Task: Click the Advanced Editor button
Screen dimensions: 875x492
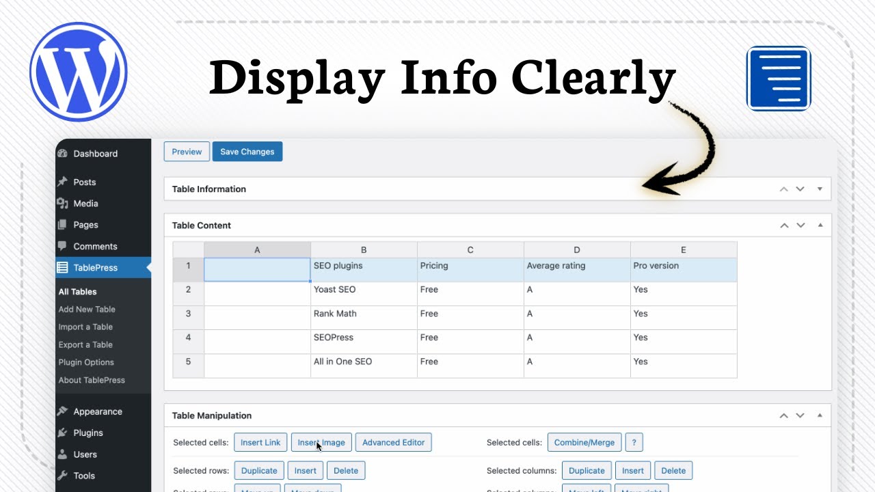Action: 394,443
